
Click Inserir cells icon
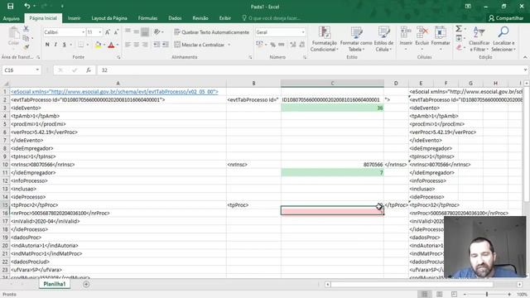click(x=406, y=32)
